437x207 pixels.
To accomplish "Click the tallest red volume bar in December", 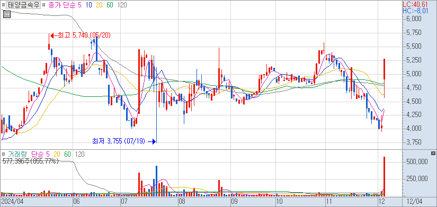I will click(385, 177).
